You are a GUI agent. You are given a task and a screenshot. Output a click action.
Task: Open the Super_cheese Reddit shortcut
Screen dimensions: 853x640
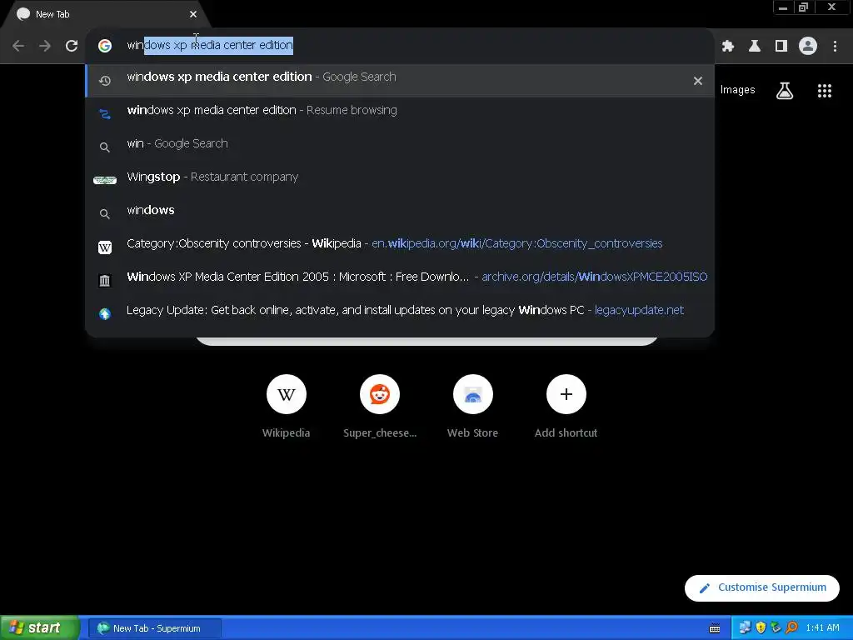tap(380, 406)
